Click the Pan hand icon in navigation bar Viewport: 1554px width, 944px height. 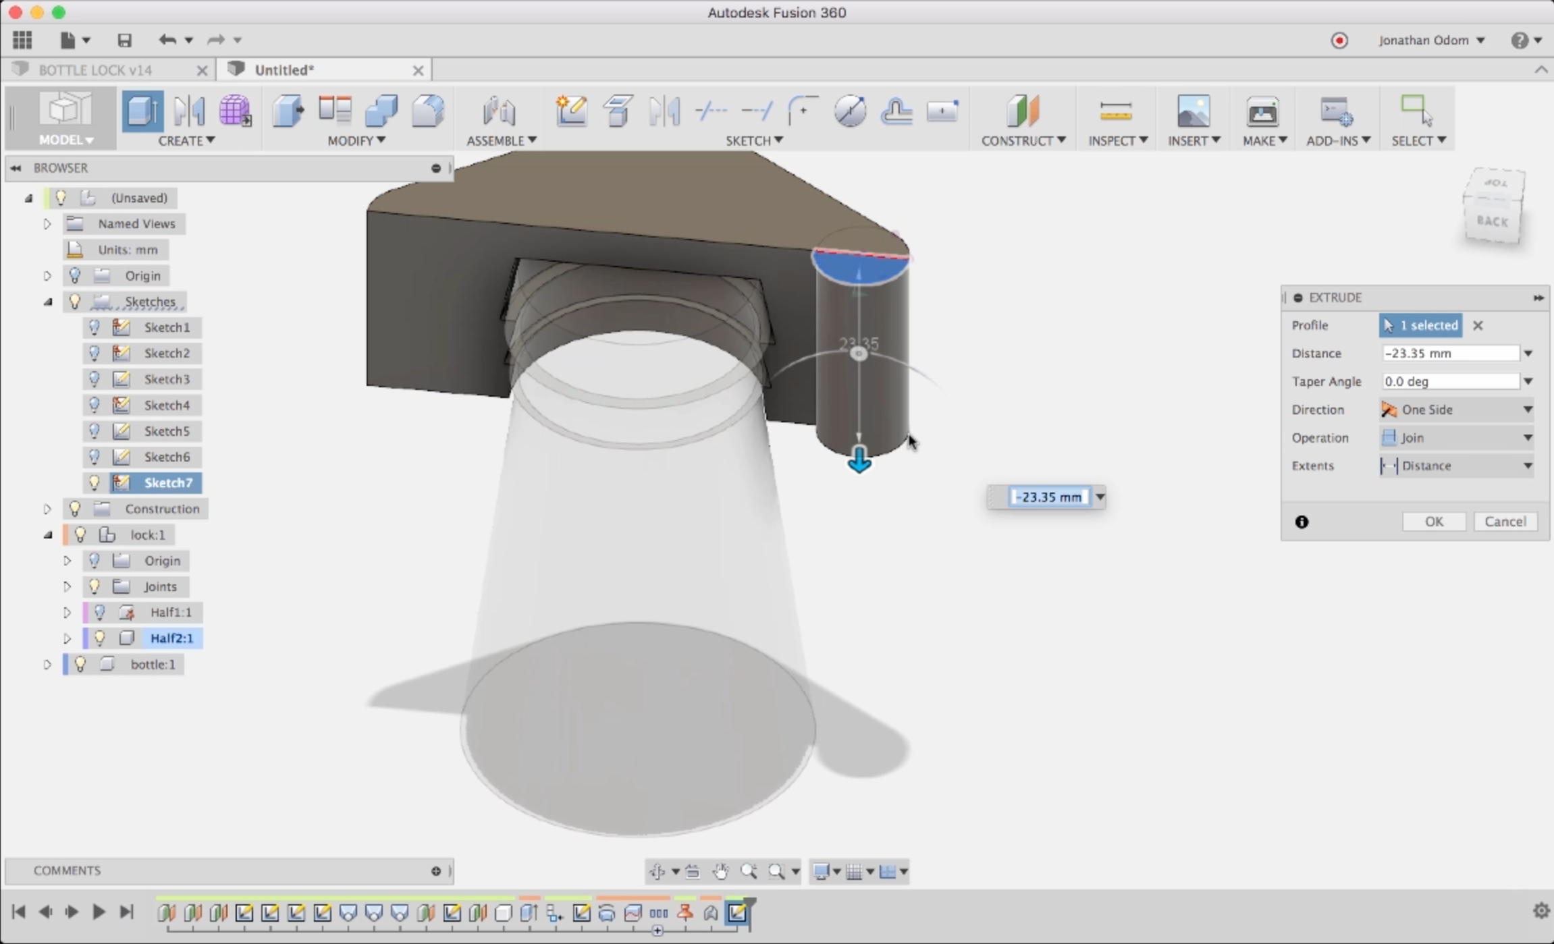pyautogui.click(x=721, y=871)
